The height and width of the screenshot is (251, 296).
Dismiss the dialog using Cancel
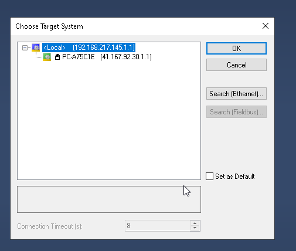coord(236,65)
